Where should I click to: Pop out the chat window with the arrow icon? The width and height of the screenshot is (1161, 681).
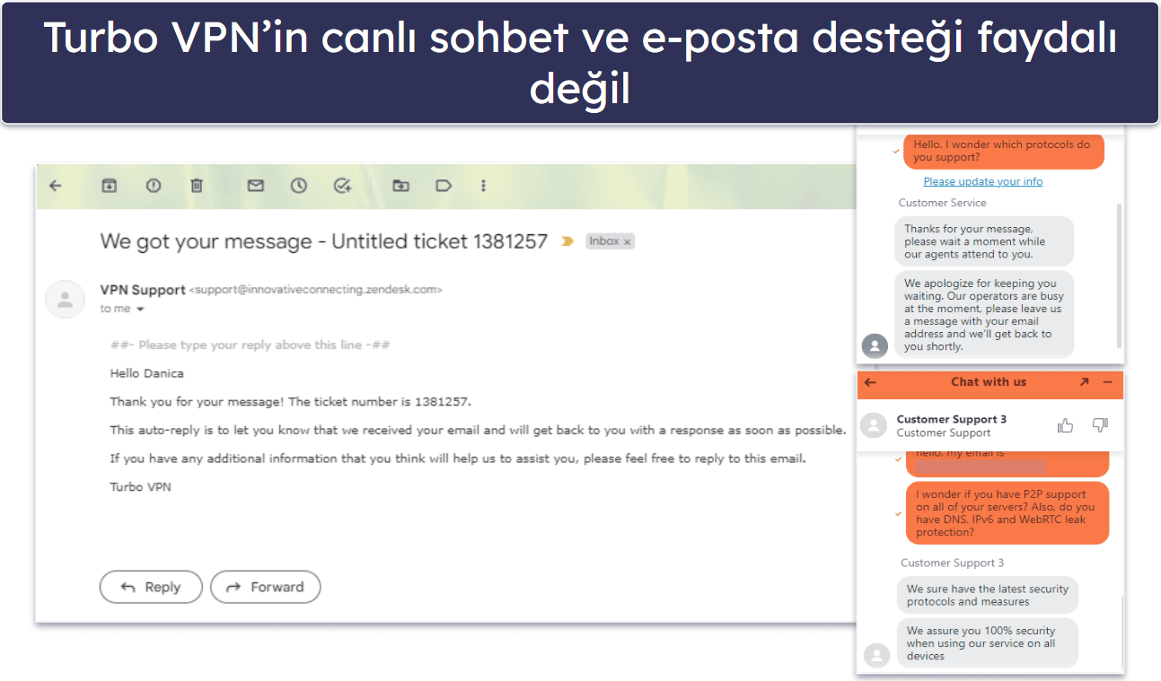[1084, 382]
